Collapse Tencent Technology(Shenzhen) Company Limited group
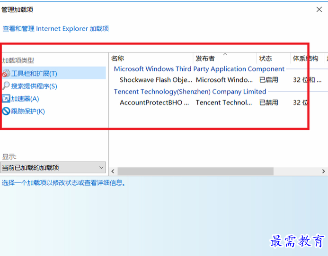Screen dimensions: 328x256 [190, 92]
